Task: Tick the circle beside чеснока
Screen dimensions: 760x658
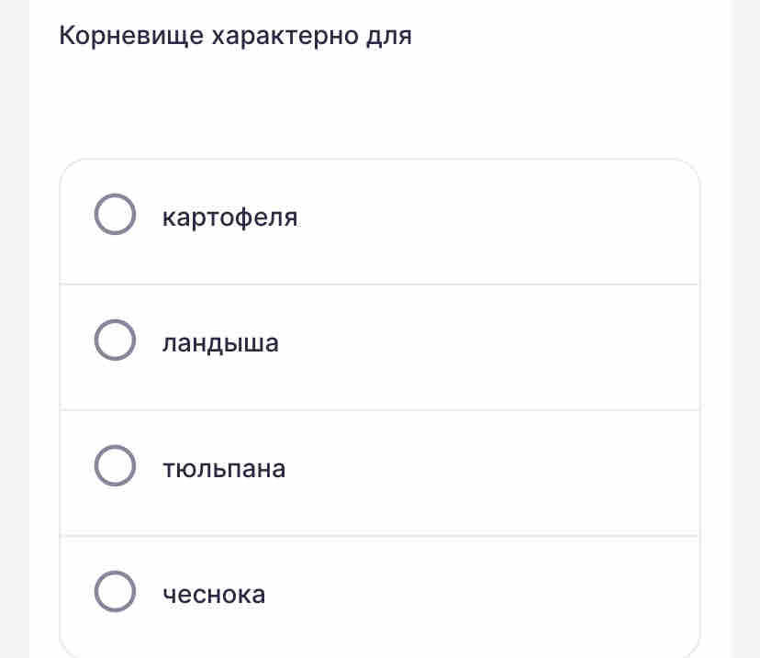Action: tap(115, 592)
